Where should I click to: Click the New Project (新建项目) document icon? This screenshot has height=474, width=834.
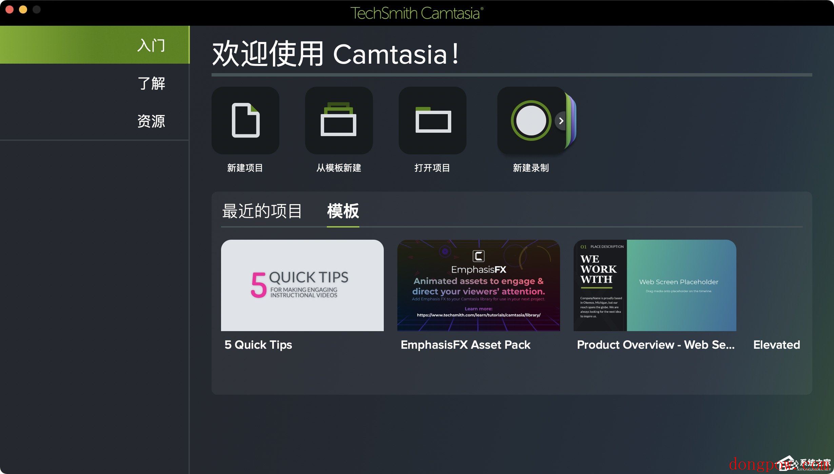point(245,121)
